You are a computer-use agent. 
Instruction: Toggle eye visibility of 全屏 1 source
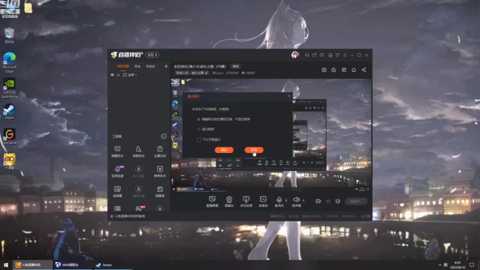tap(112, 74)
